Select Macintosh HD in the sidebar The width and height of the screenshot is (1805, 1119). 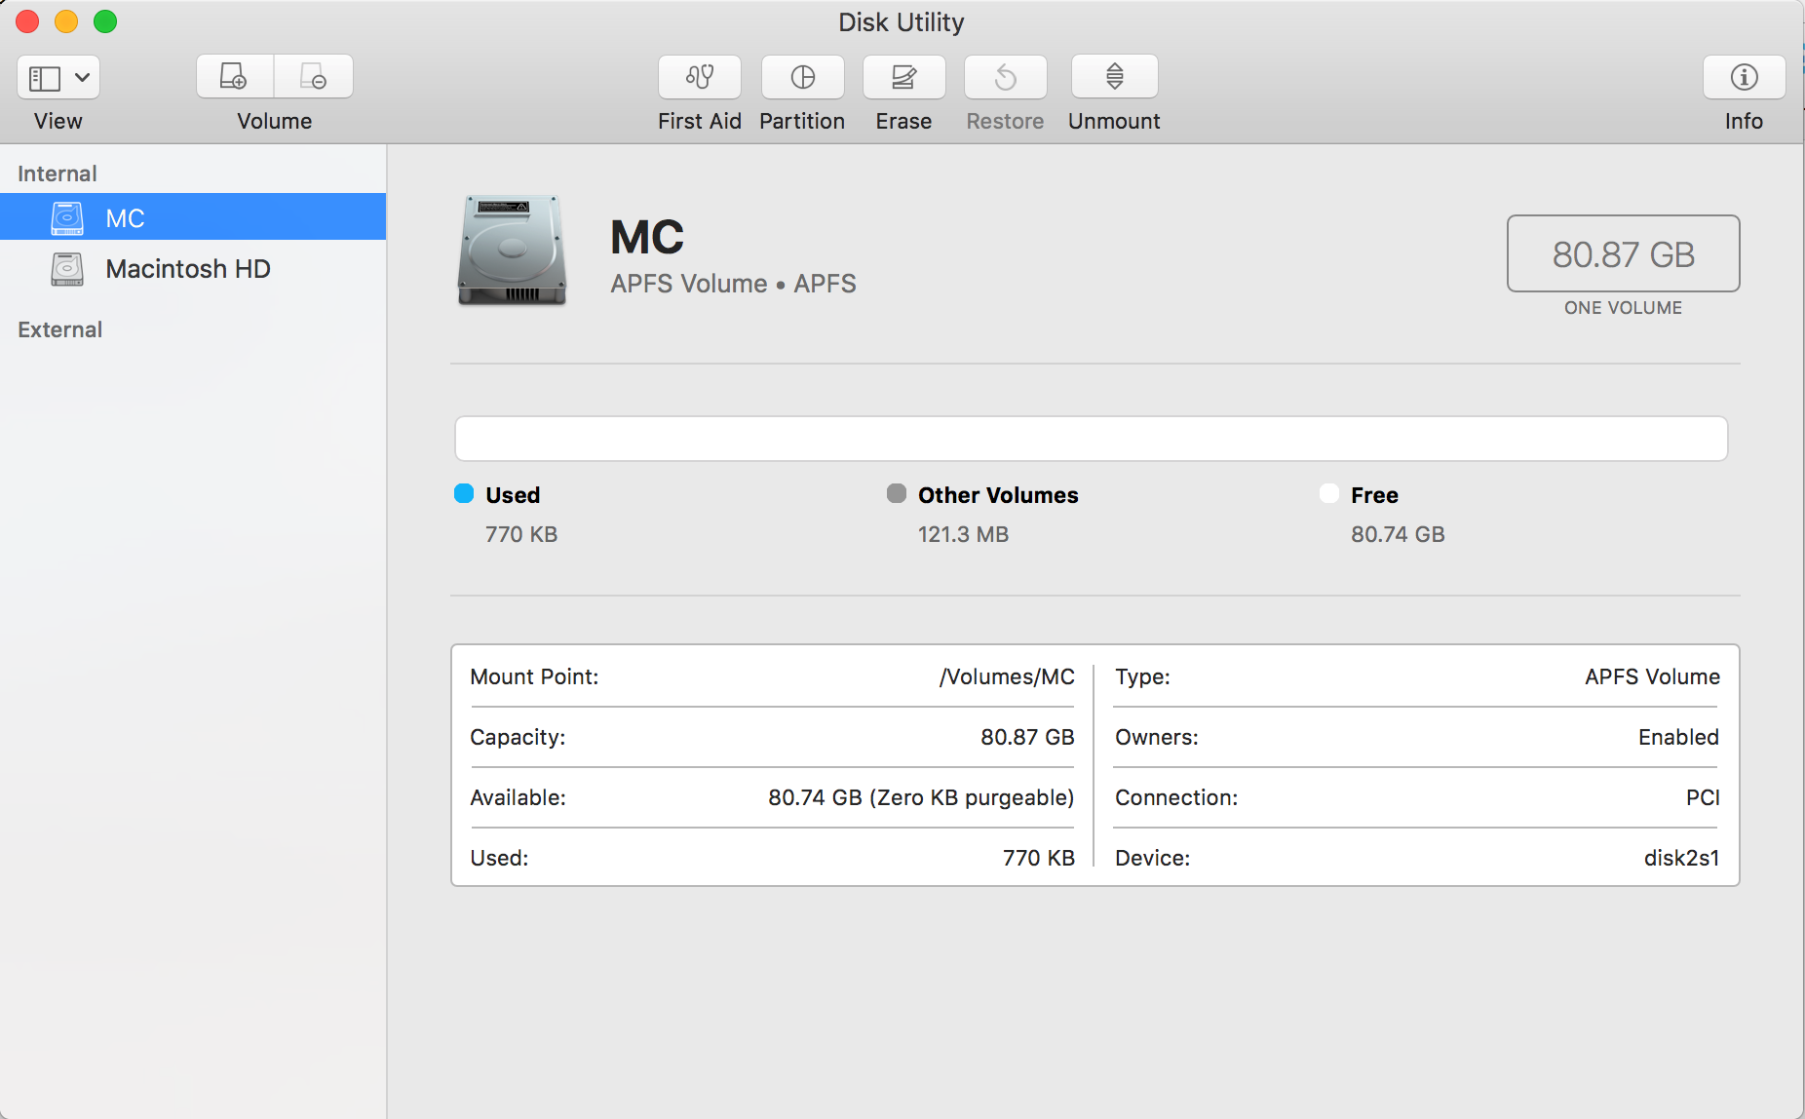coord(187,269)
